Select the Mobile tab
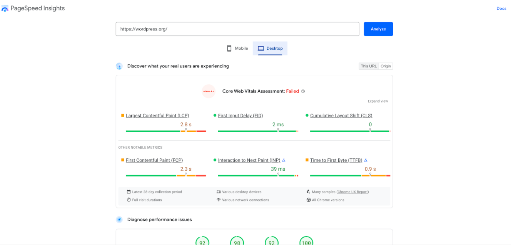Screen dimensions: 511x245 click(237, 49)
